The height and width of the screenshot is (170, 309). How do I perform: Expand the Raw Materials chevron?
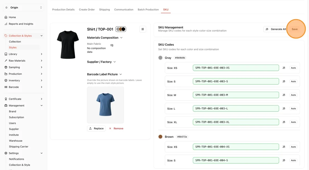point(42,61)
